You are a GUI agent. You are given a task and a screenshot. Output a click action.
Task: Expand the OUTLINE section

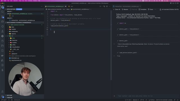9,95
